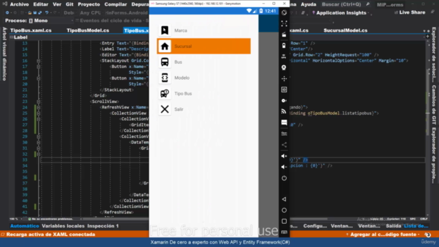Click Genymotion volume up icon
The width and height of the screenshot is (439, 247).
[x=284, y=156]
